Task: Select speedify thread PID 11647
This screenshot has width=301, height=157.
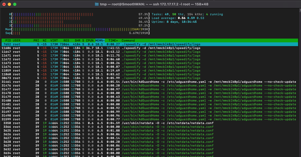Action: pos(150,52)
